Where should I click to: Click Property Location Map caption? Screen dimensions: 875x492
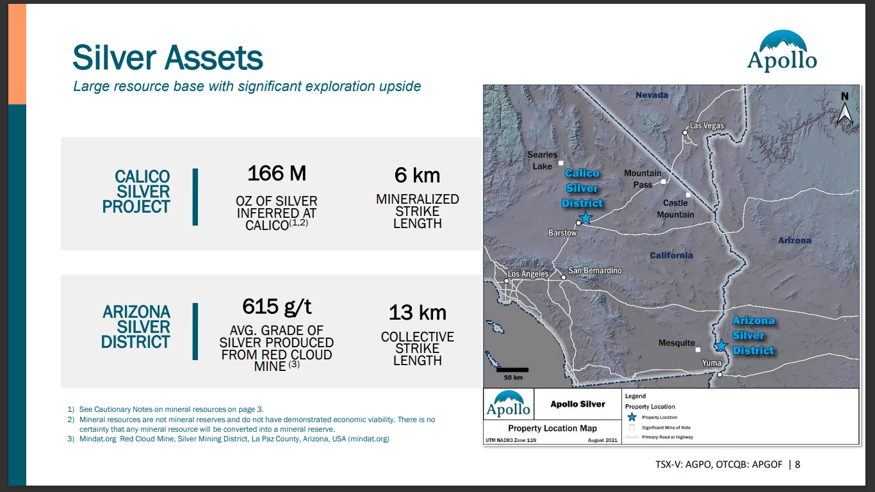(x=552, y=428)
